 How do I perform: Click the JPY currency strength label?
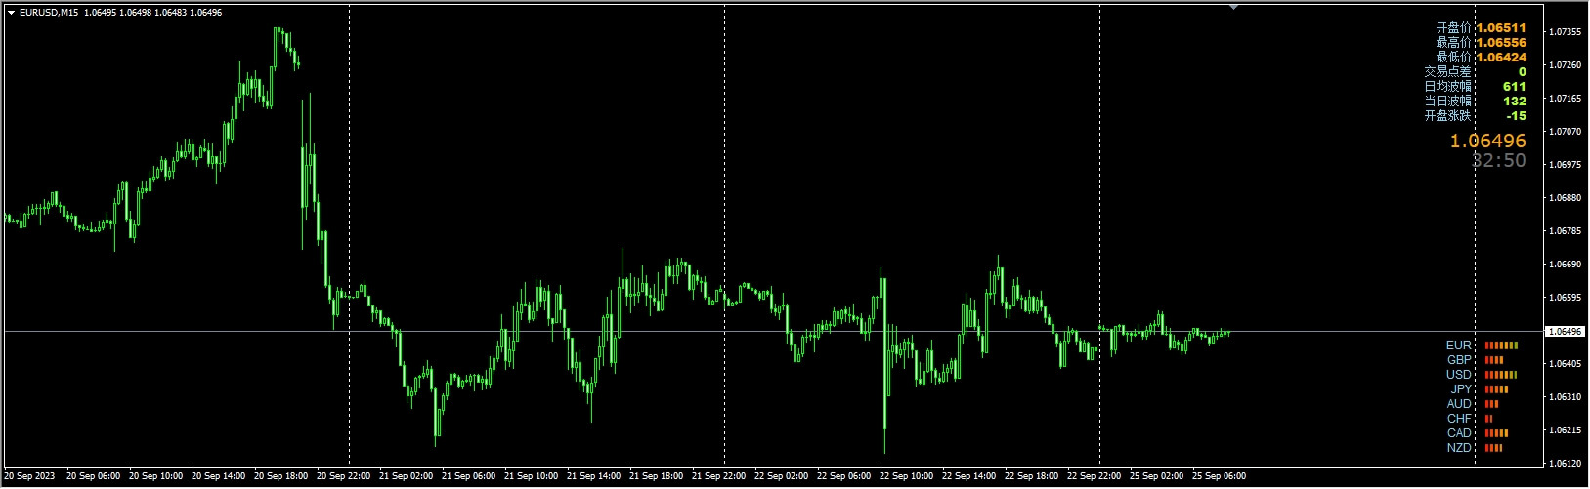pos(1461,389)
